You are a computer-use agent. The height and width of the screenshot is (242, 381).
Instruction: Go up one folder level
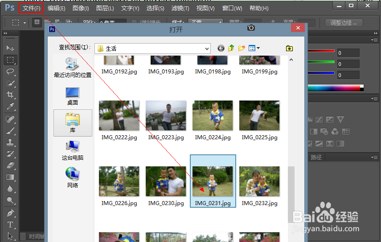(231, 48)
